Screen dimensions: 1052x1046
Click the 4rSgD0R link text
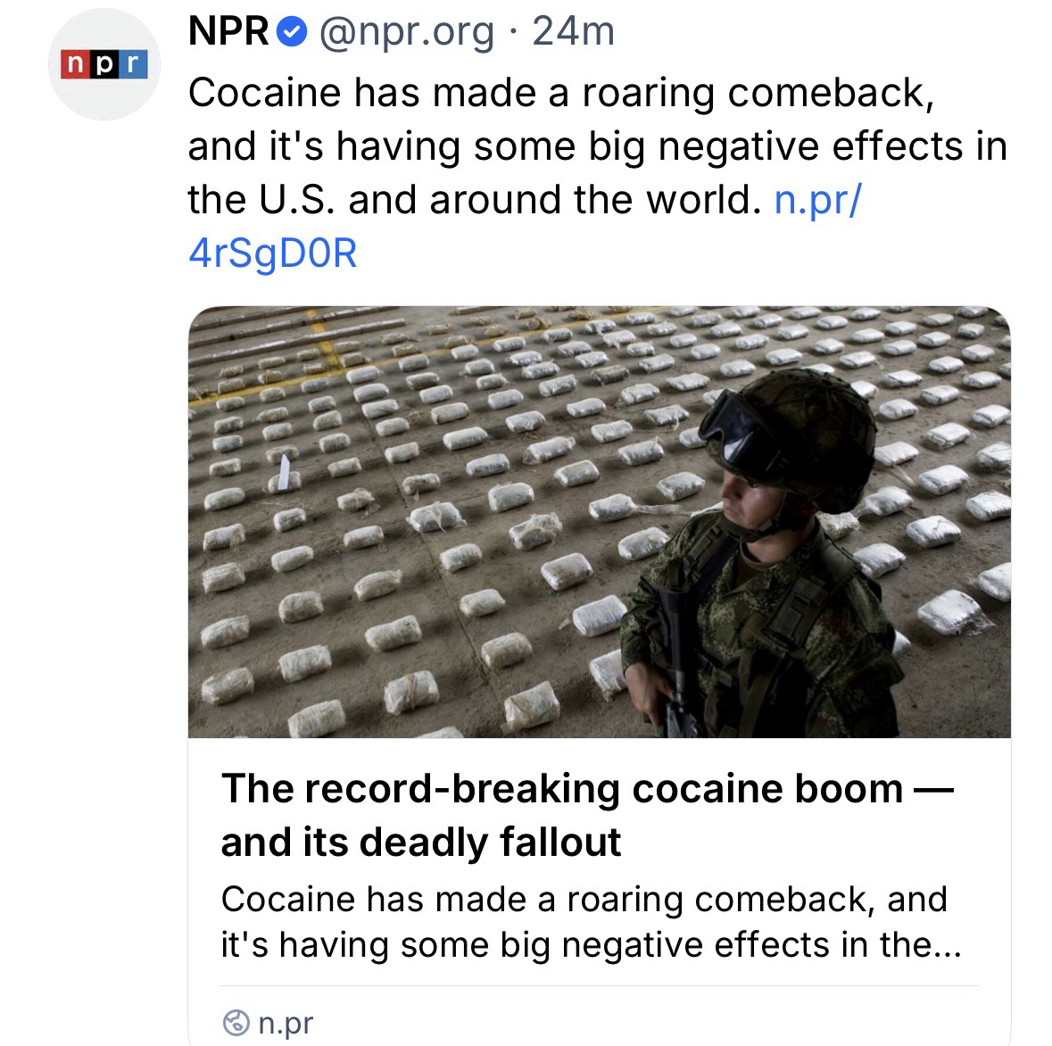(x=272, y=253)
